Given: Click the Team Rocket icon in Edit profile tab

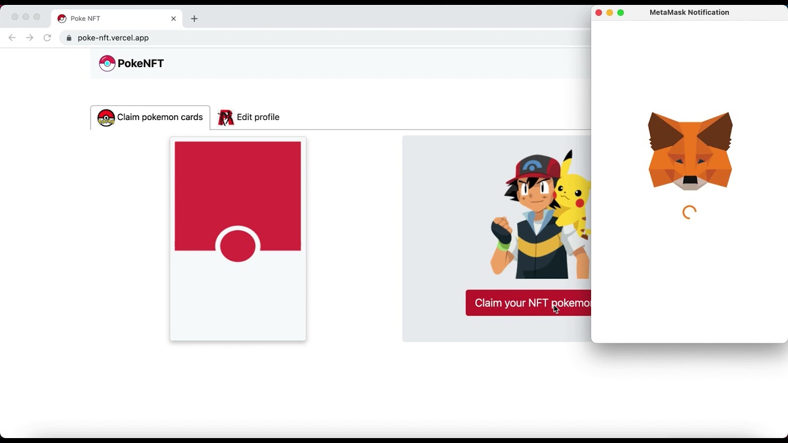Looking at the screenshot, I should click(226, 118).
